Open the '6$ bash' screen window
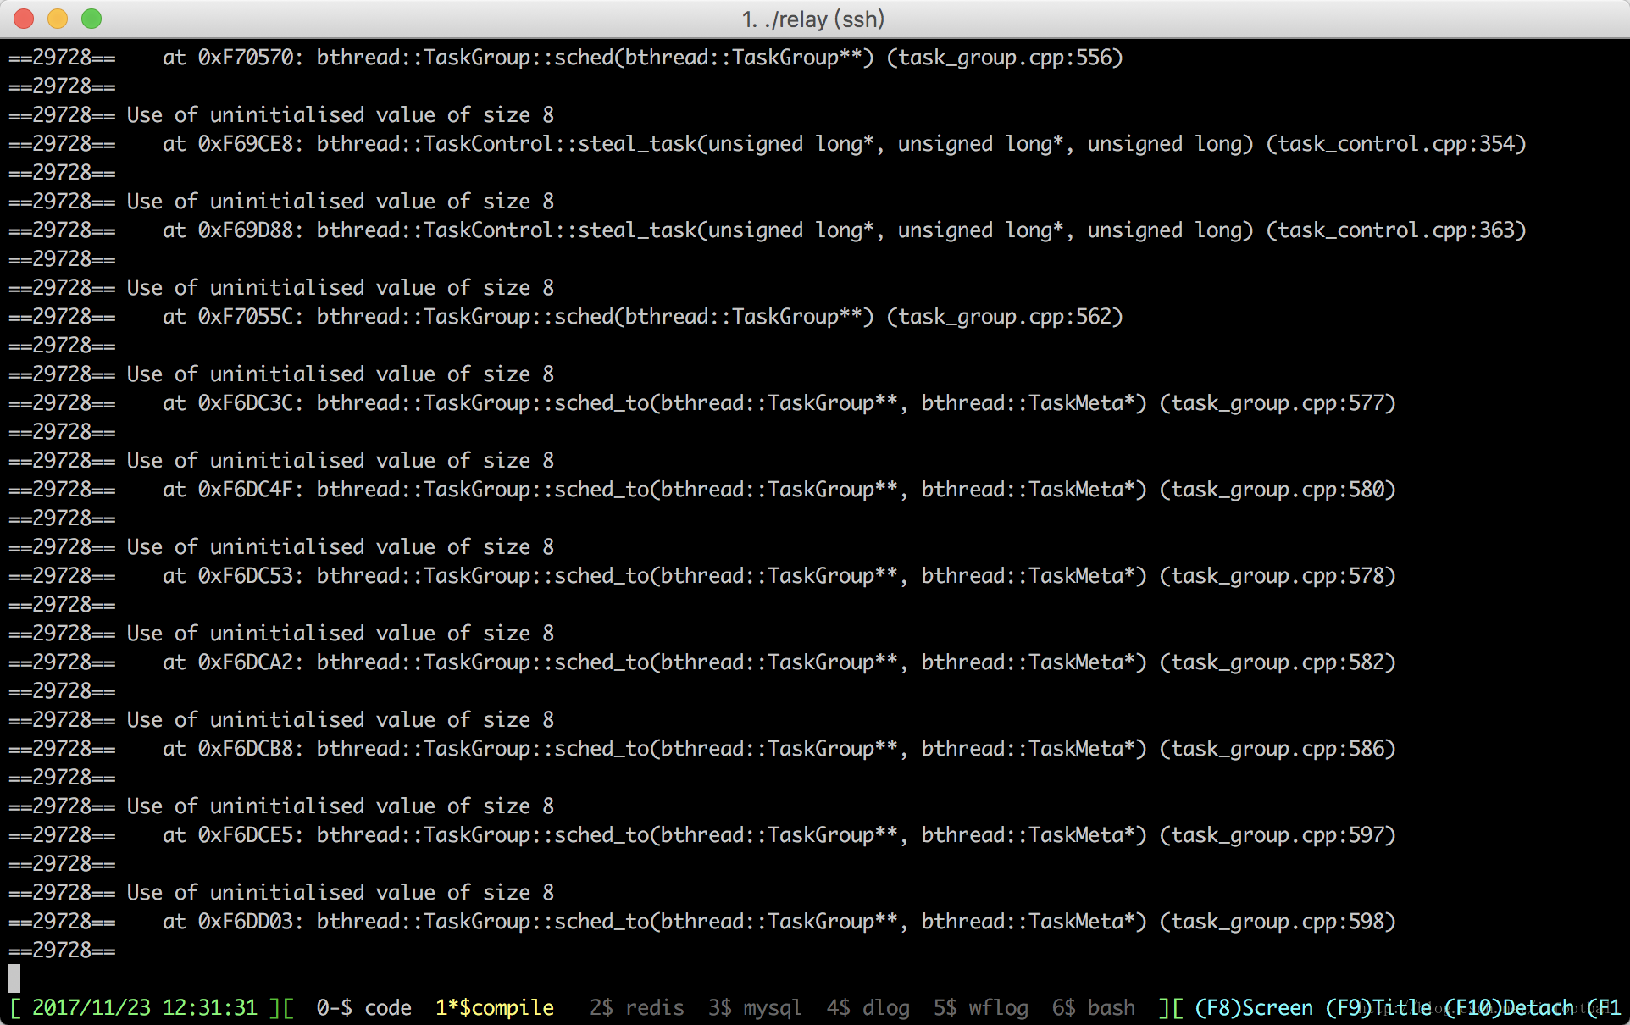The image size is (1630, 1025). pyautogui.click(x=1094, y=1007)
